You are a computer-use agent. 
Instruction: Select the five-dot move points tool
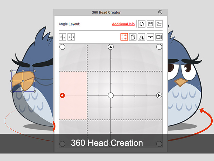pyautogui.click(x=71, y=37)
